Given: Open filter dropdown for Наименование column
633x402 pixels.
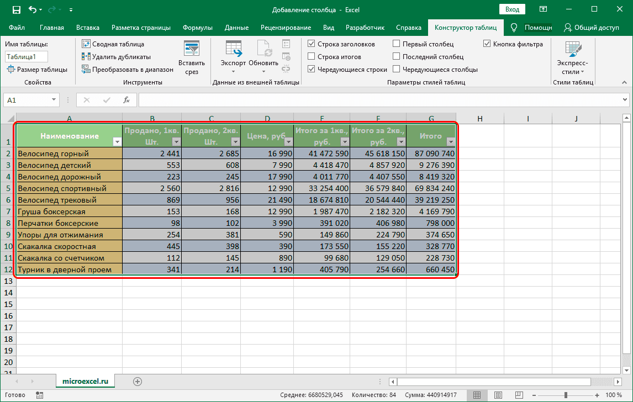Looking at the screenshot, I should pyautogui.click(x=117, y=142).
